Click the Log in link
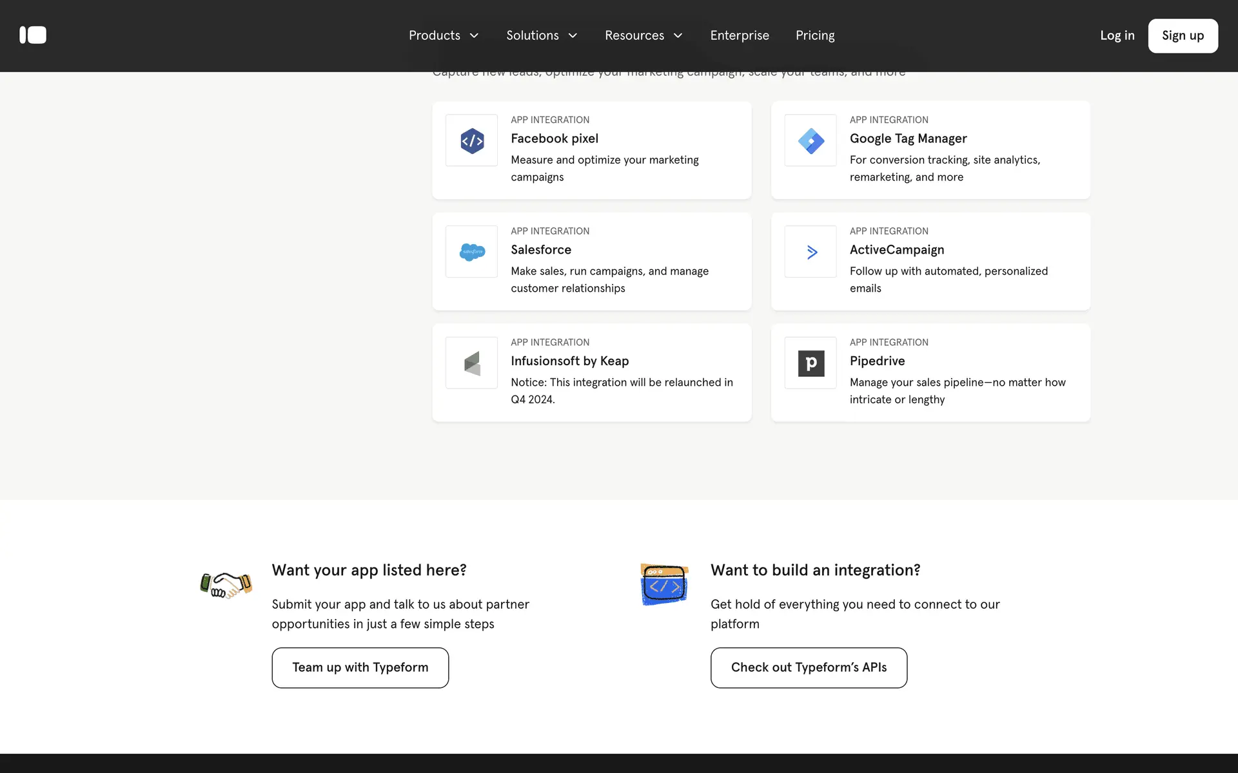This screenshot has height=773, width=1238. click(1117, 35)
